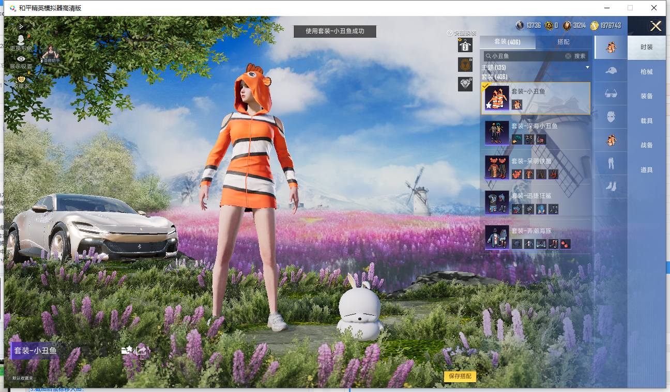Open the 展示设置 eye display settings
Screen dimensions: 670x392
point(21,59)
